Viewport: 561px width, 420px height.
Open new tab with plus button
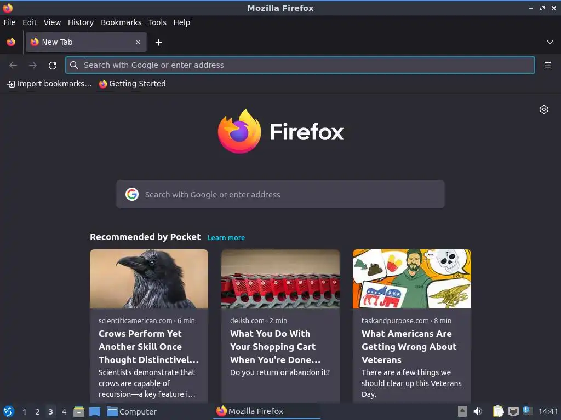(158, 43)
